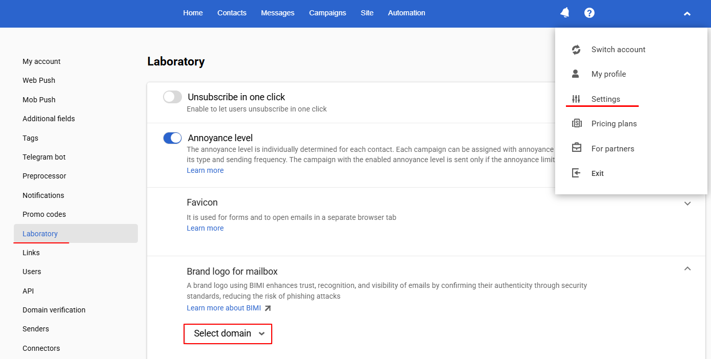The height and width of the screenshot is (359, 711).
Task: Open Connectors in the sidebar
Action: [x=41, y=348]
